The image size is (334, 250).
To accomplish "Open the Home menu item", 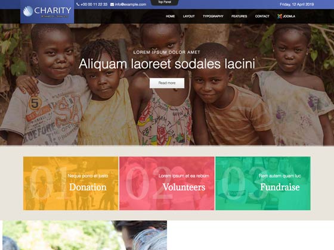I will coord(170,16).
